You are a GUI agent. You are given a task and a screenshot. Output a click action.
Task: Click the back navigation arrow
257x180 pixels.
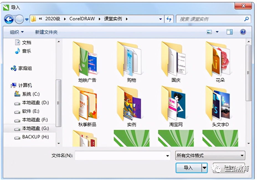pos(9,19)
